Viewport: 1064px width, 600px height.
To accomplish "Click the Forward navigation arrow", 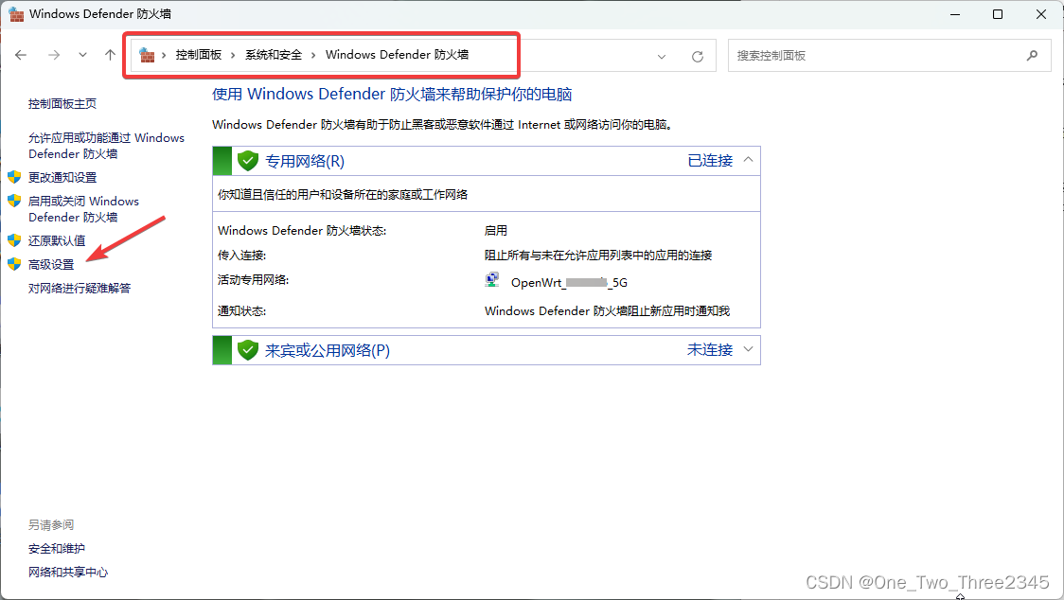I will coord(54,55).
